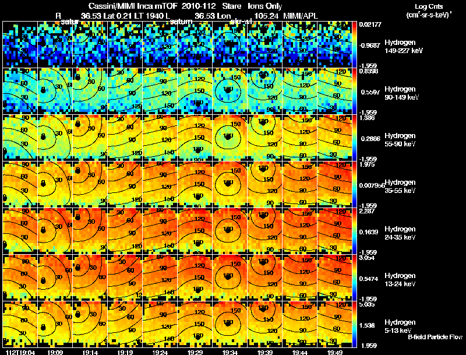Open the 19:19 panel in 13-24 keV row
The width and height of the screenshot is (466, 355).
point(125,277)
